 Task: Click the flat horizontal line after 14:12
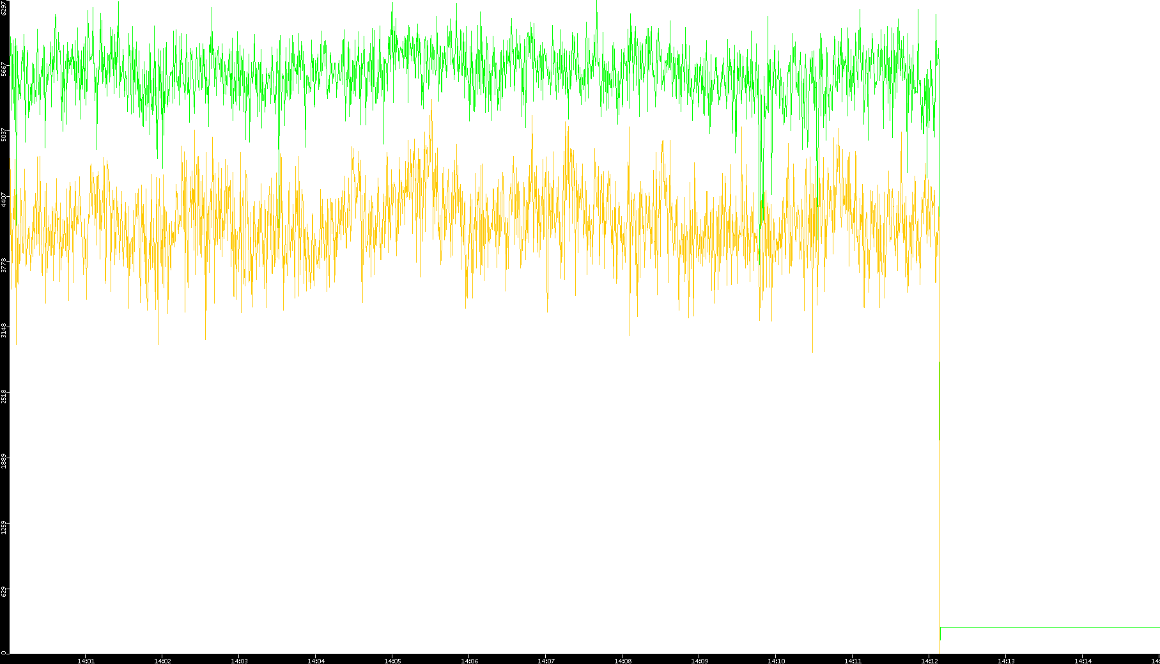pos(1048,627)
